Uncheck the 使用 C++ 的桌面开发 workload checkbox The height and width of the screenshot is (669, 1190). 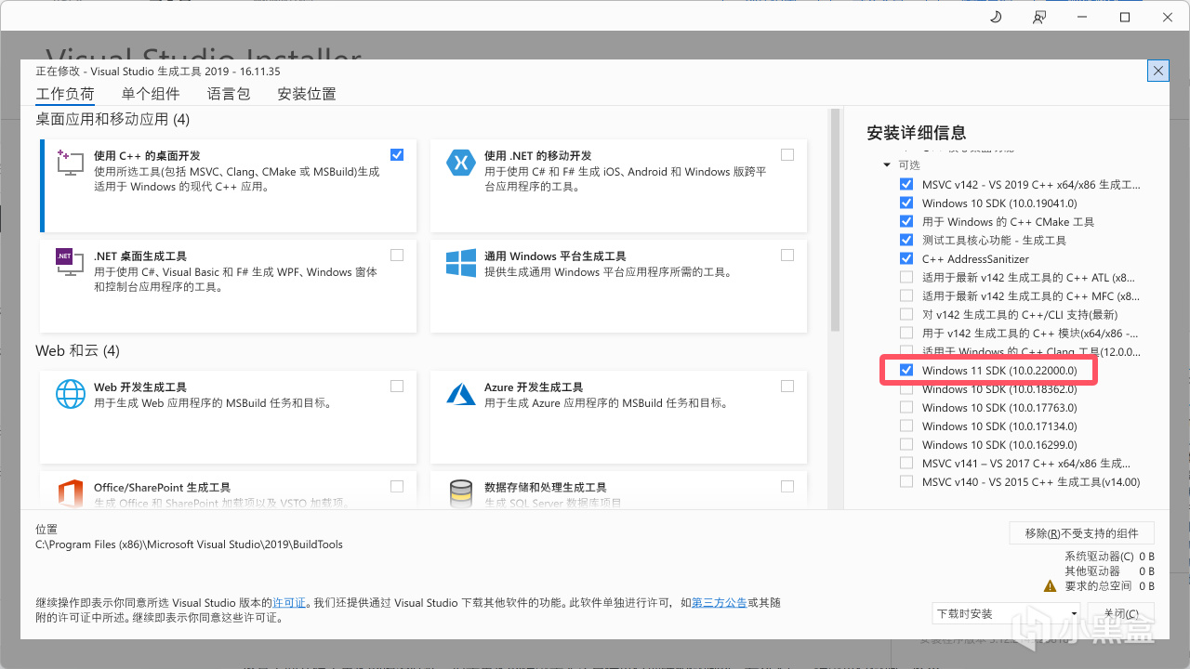coord(397,155)
